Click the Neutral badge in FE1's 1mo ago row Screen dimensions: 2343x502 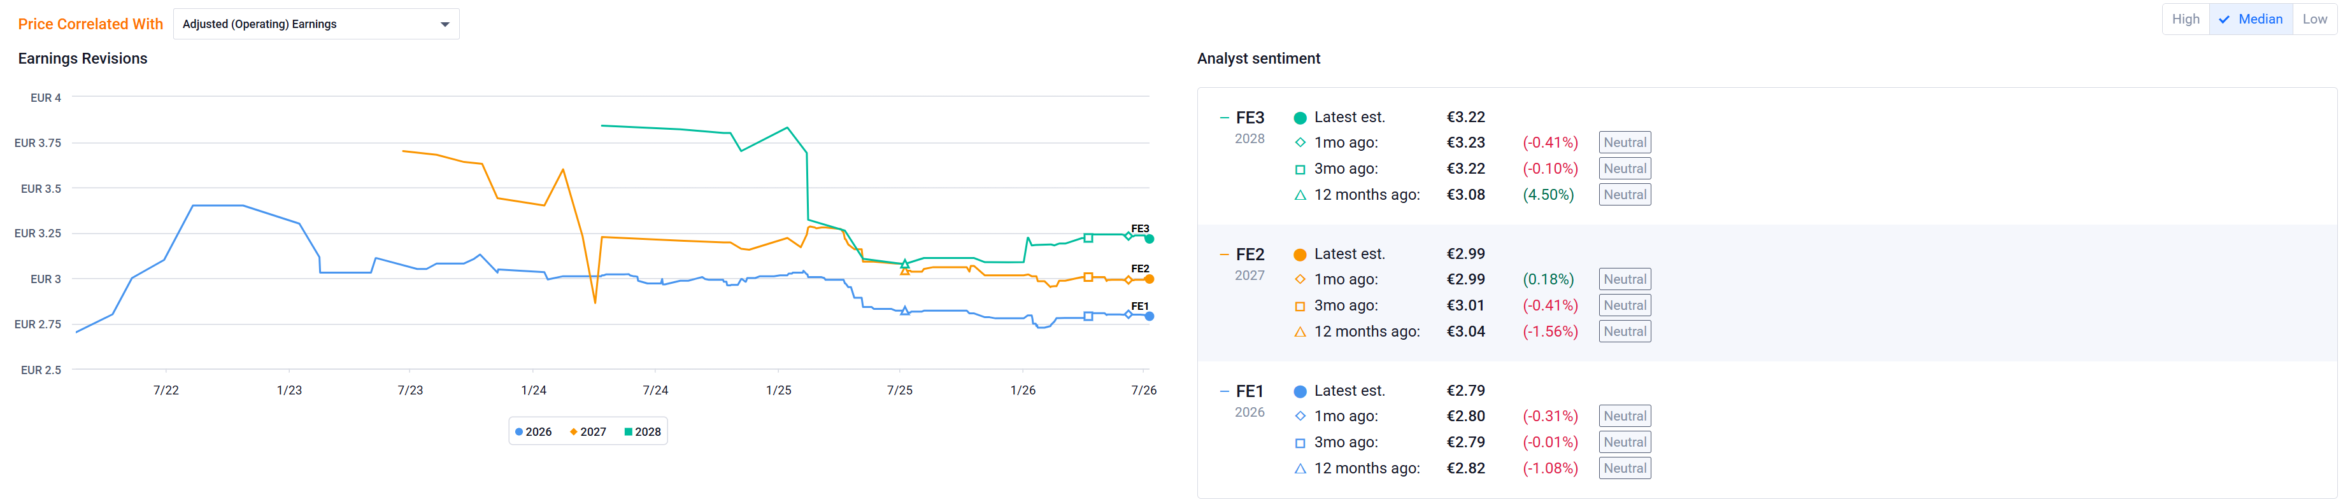click(1625, 417)
